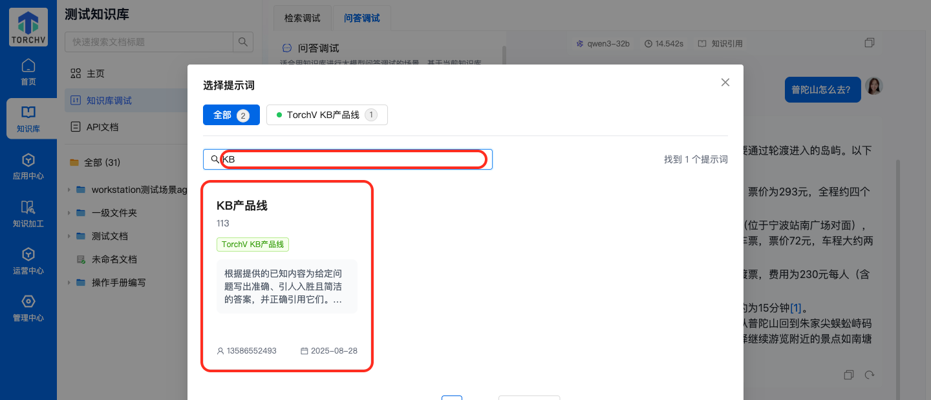The width and height of the screenshot is (931, 400).
Task: Click the prompt search field containing KB
Action: click(353, 159)
